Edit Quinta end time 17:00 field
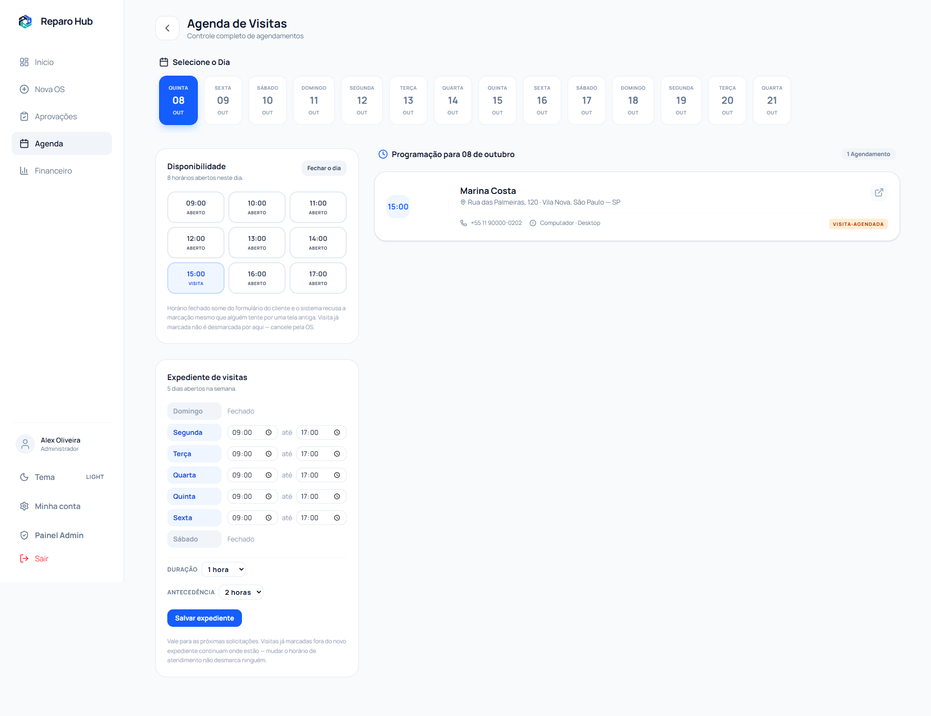This screenshot has height=716, width=931. pyautogui.click(x=321, y=496)
